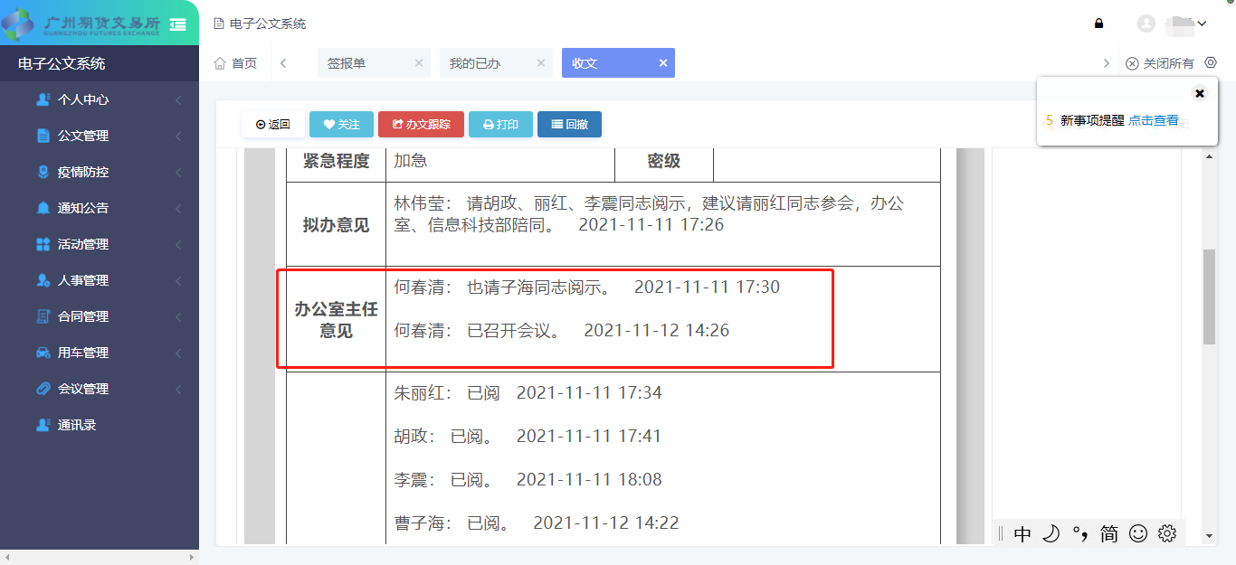Toggle 简/繁 character mode in IME bar
Viewport: 1236px width, 565px height.
(x=1106, y=533)
